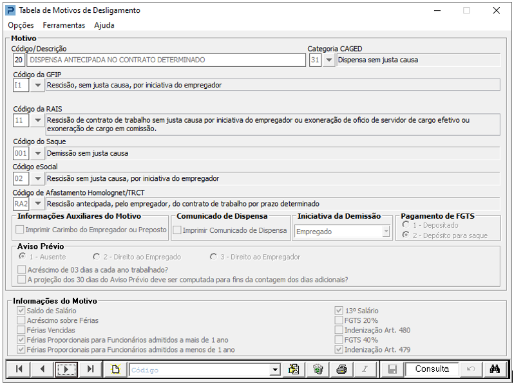Go to the previous record
514x384 pixels.
43,369
